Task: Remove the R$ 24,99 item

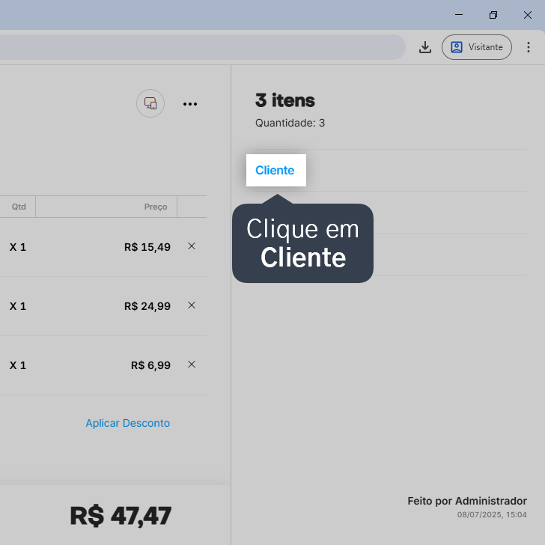Action: click(192, 305)
